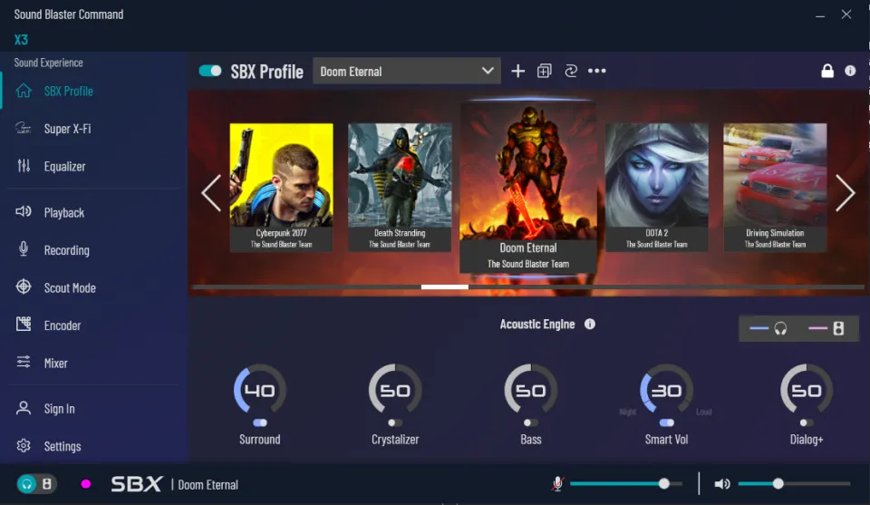The image size is (870, 505).
Task: Adjust the speaker volume slider
Action: pyautogui.click(x=794, y=484)
